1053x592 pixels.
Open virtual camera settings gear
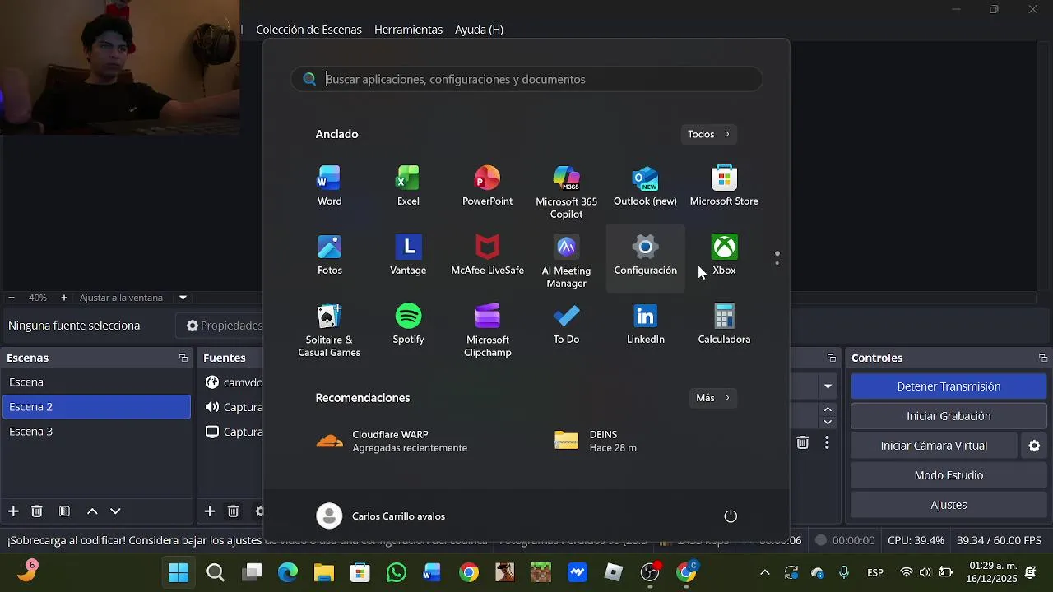point(1034,446)
